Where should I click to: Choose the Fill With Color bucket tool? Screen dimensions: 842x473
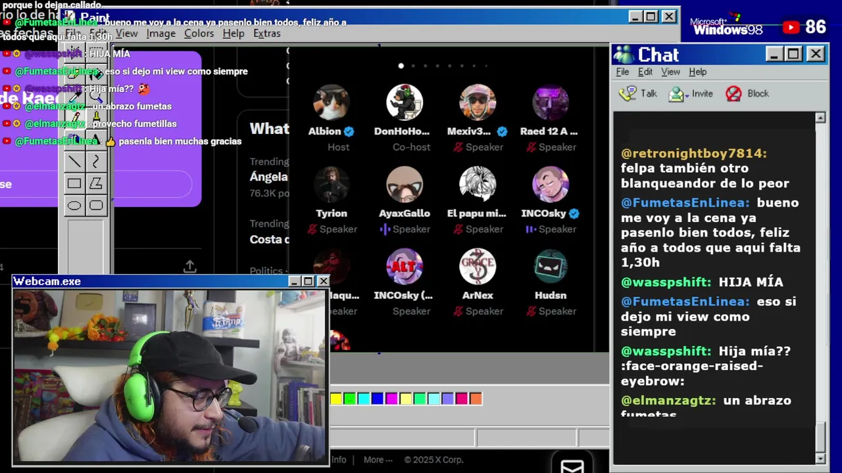96,76
